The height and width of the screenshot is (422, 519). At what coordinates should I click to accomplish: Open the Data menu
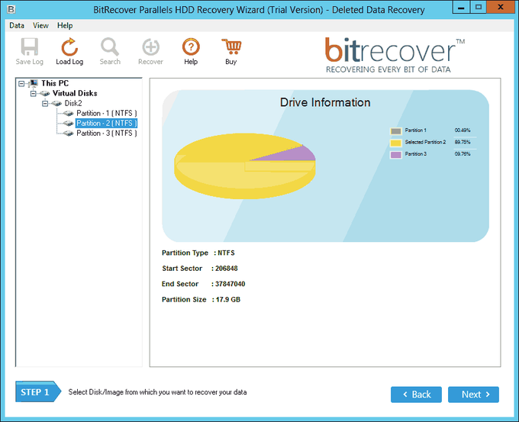coord(17,25)
